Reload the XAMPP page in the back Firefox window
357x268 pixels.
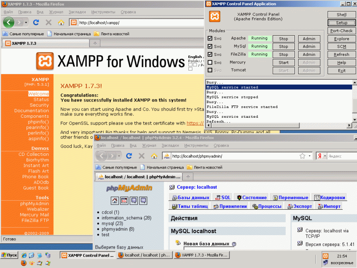pyautogui.click(x=36, y=22)
